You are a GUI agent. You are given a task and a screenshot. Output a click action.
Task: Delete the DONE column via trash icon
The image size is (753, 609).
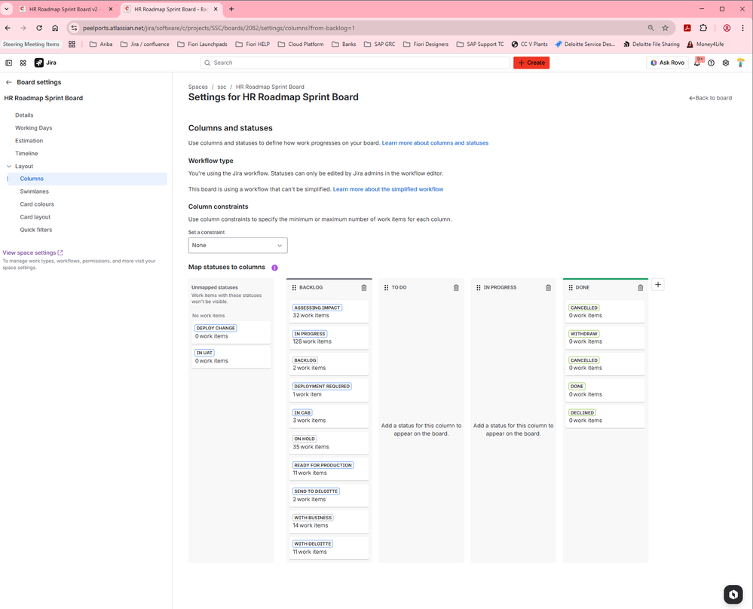(x=641, y=287)
